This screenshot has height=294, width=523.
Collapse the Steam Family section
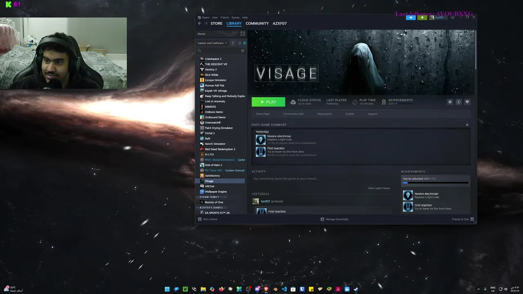(x=198, y=197)
